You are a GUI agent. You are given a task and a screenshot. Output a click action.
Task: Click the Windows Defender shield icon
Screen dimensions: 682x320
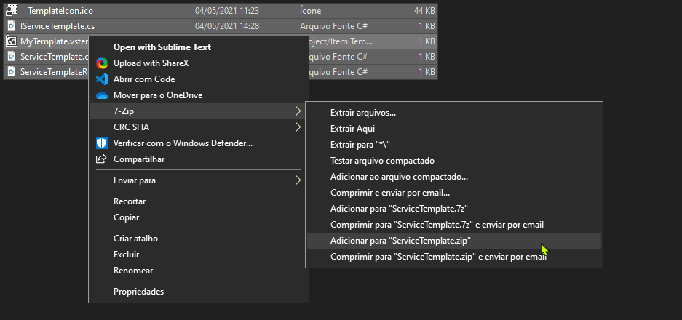(102, 143)
